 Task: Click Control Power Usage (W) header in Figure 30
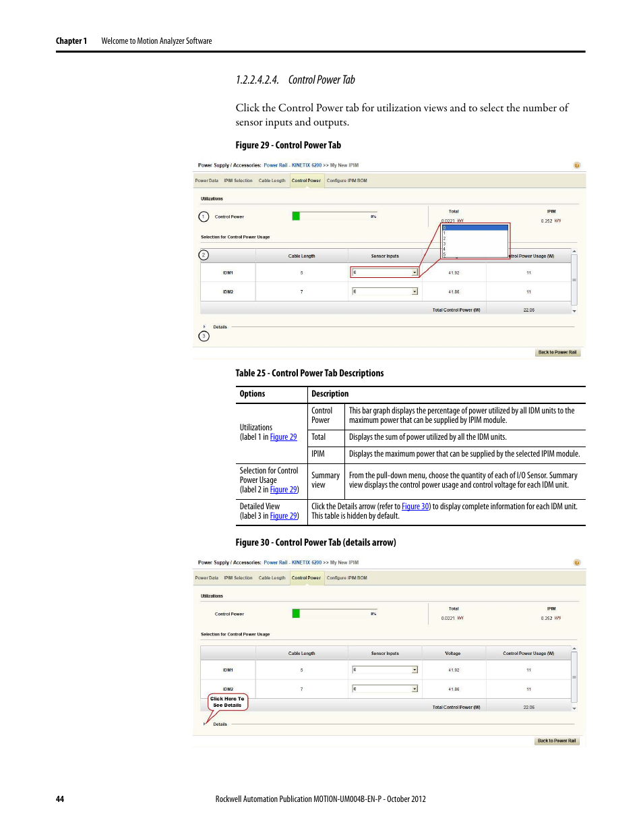coord(528,654)
